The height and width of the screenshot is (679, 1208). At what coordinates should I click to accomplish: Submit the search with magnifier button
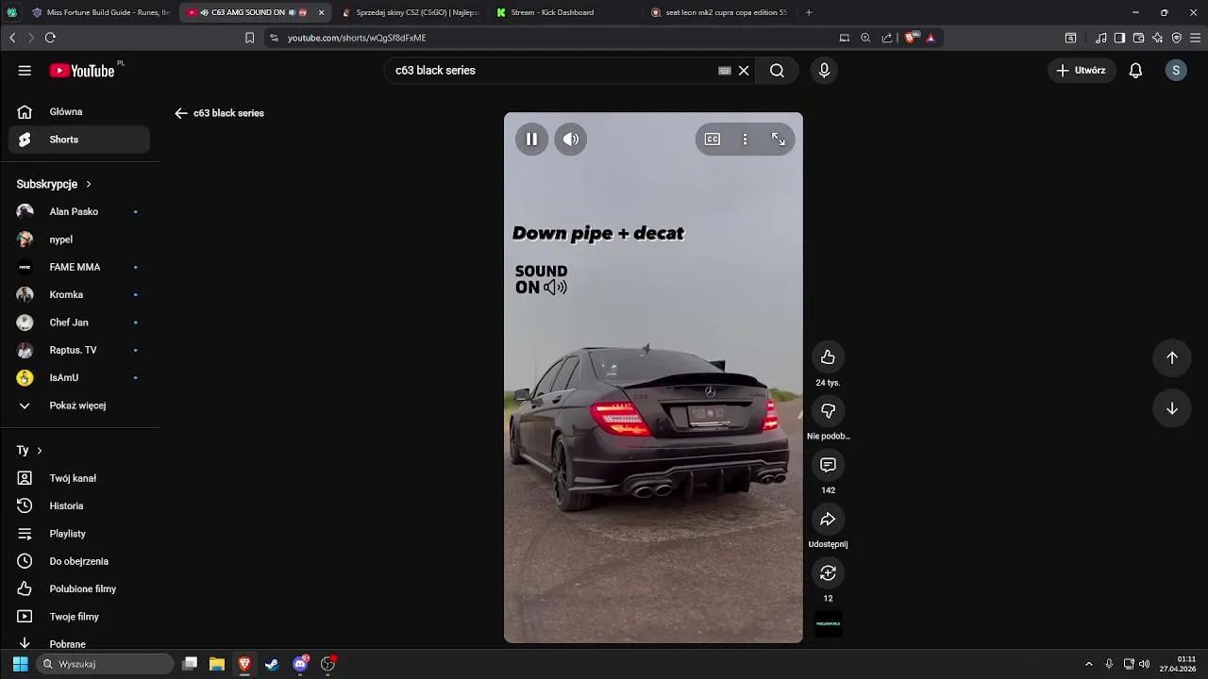[777, 71]
